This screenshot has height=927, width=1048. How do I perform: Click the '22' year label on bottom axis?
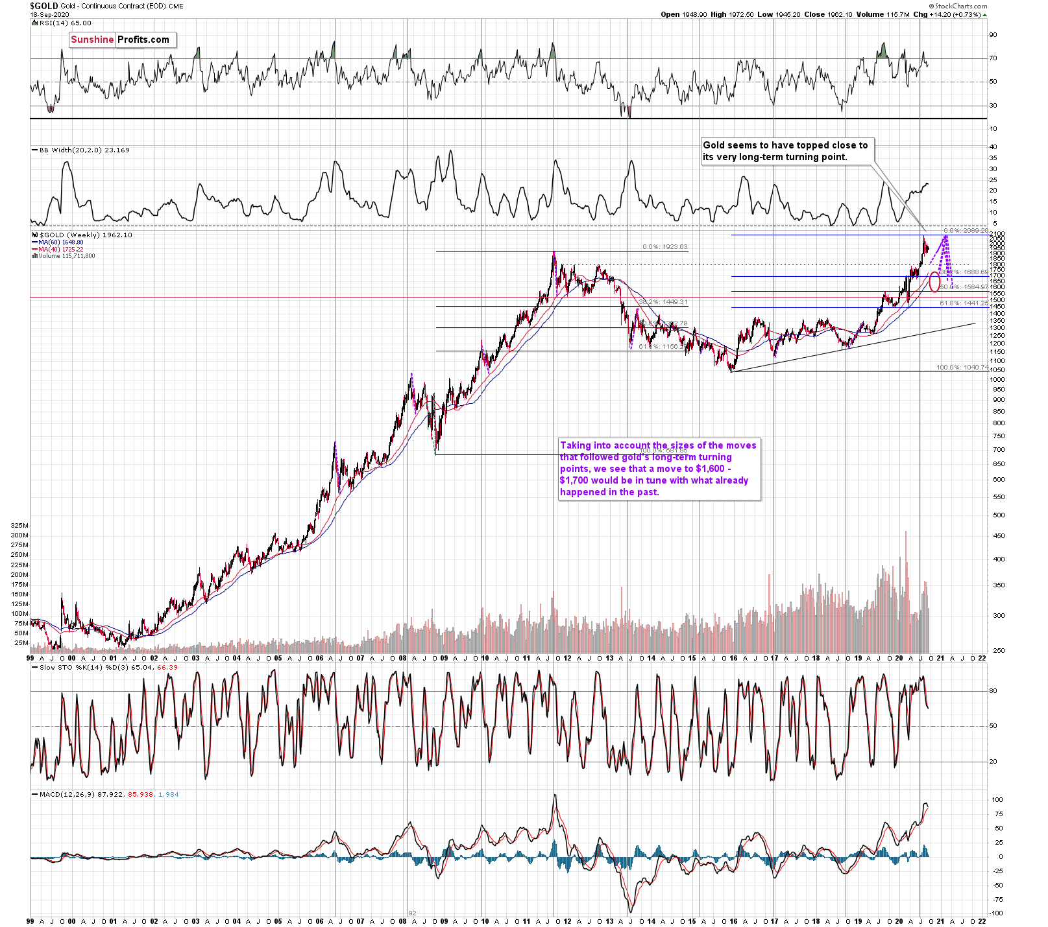coord(982,921)
